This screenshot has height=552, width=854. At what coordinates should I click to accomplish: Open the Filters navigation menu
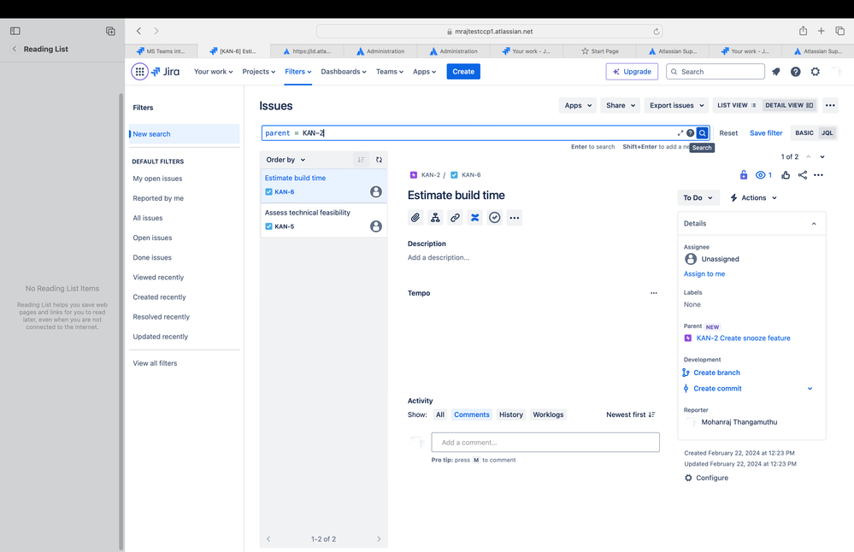(298, 71)
